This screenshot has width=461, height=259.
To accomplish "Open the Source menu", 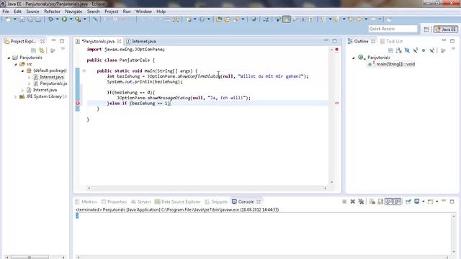I will pyautogui.click(x=32, y=12).
